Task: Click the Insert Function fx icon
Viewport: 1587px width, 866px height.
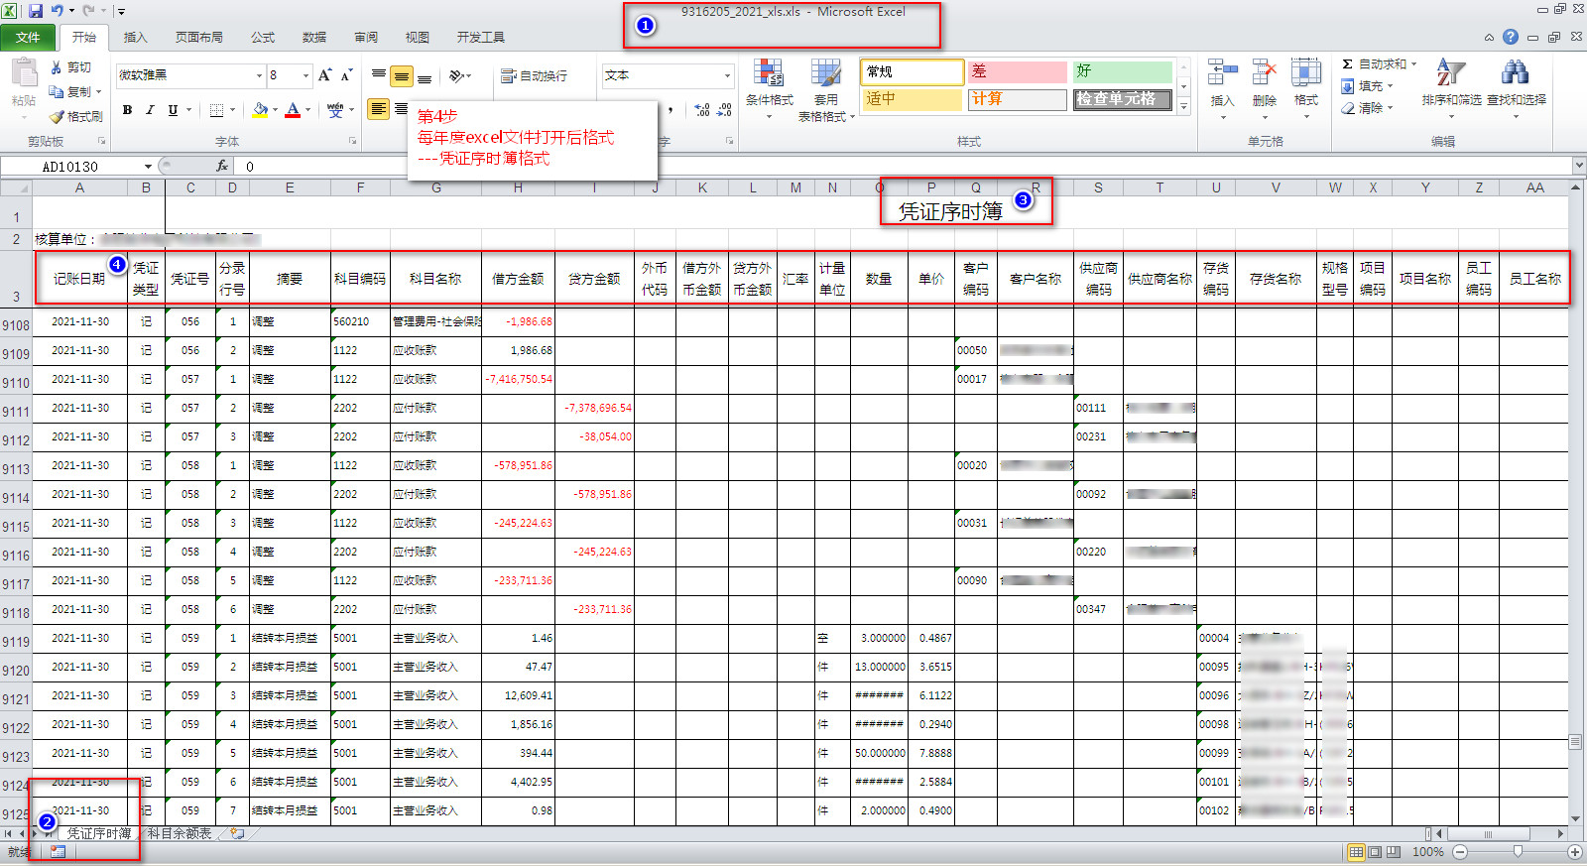Action: click(222, 166)
